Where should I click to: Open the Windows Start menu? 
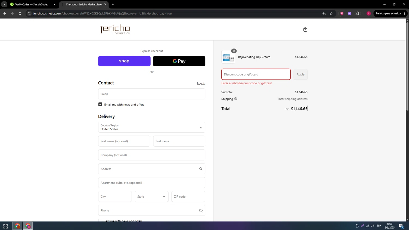pos(5,226)
